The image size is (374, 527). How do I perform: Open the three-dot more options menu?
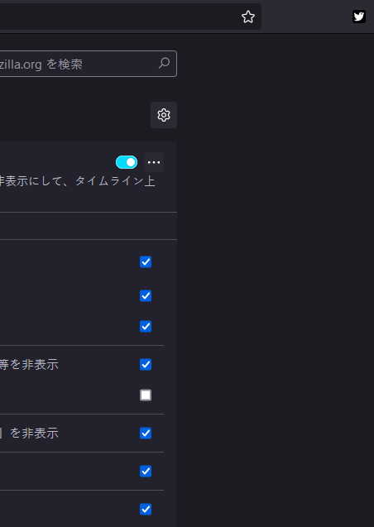tap(154, 162)
